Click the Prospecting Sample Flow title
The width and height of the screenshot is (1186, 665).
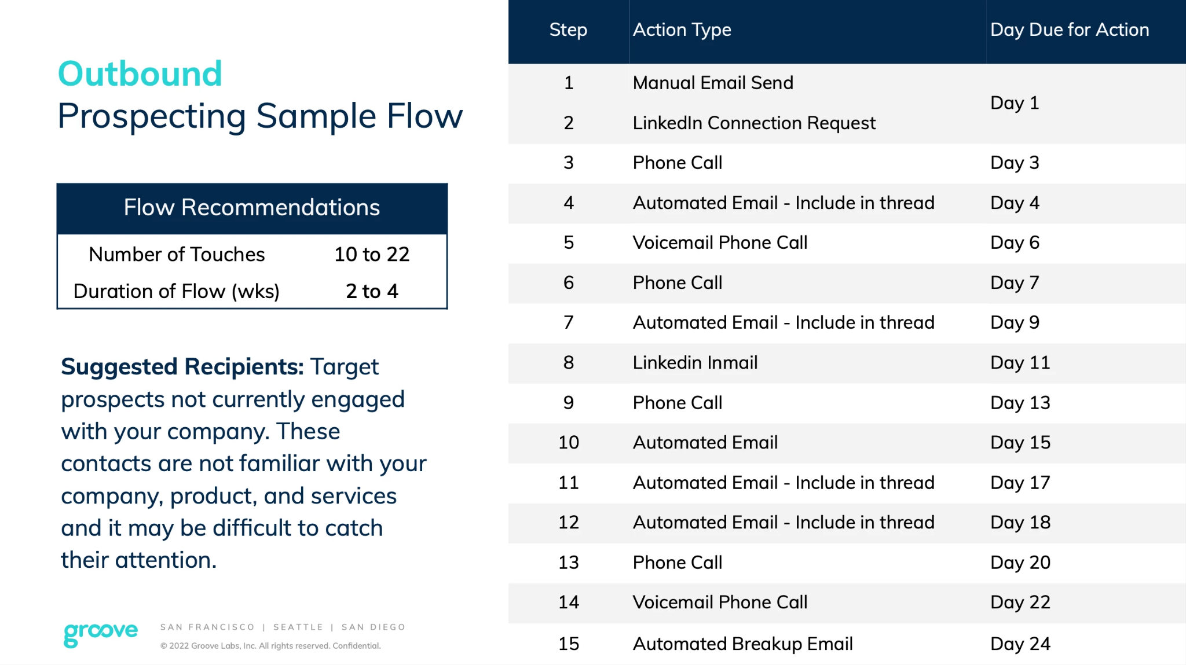260,116
